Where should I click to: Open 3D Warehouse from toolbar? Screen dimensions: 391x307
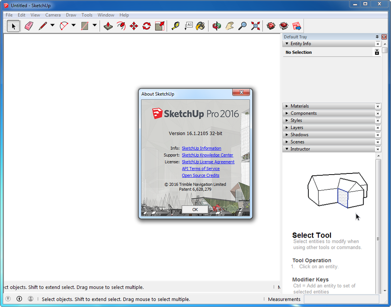271,26
